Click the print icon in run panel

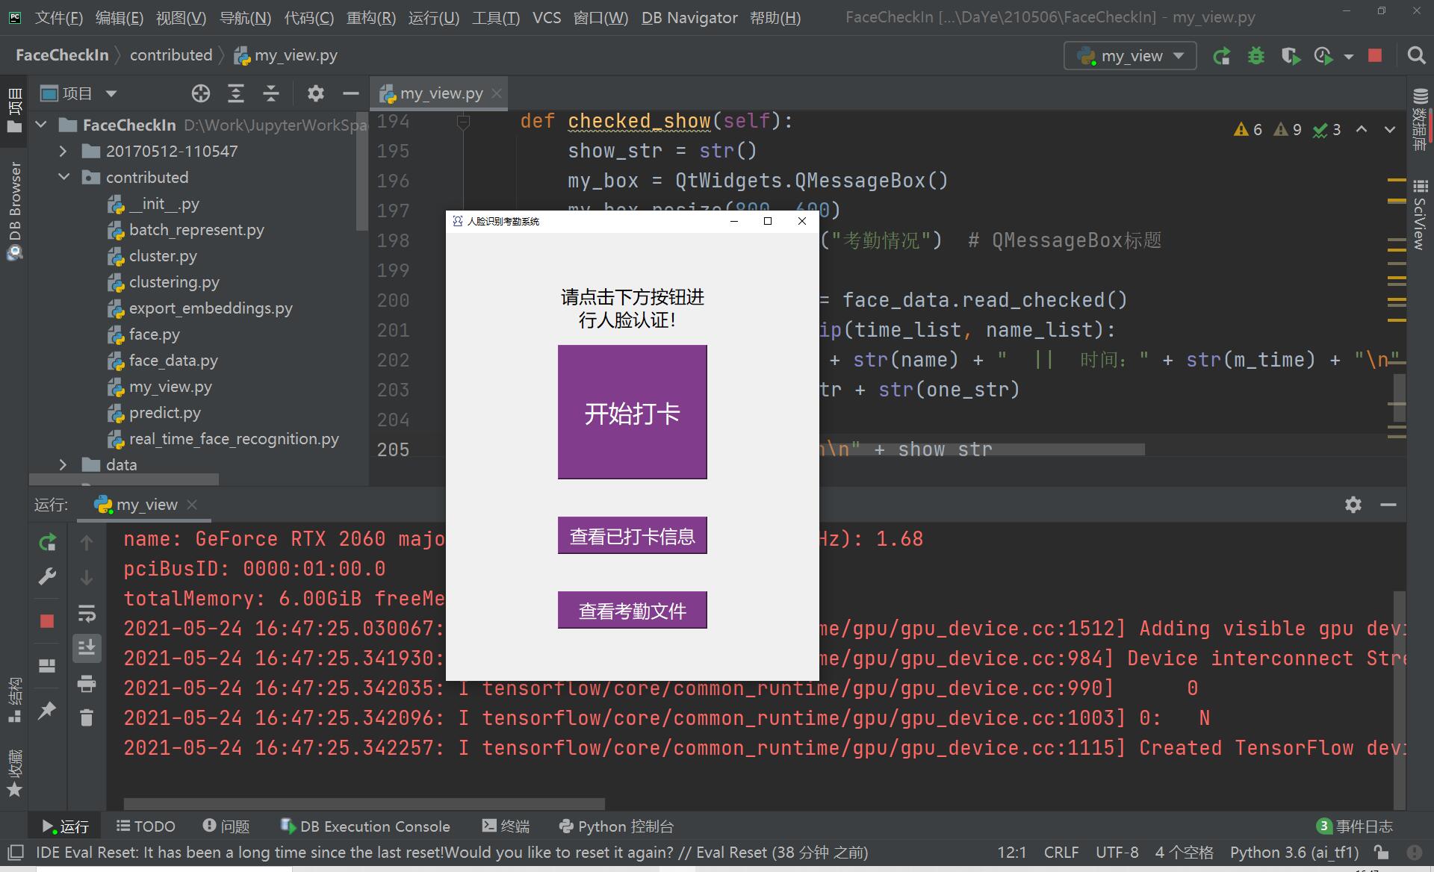pyautogui.click(x=87, y=683)
